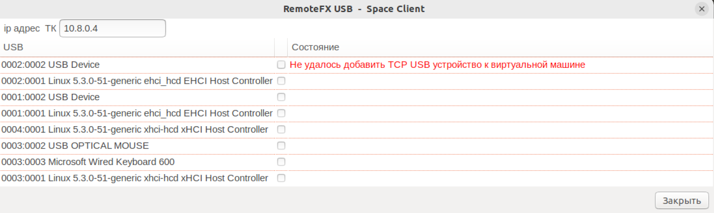Check the 0002:0002 USB Device checkbox
Screen dimensions: 714x213
281,65
